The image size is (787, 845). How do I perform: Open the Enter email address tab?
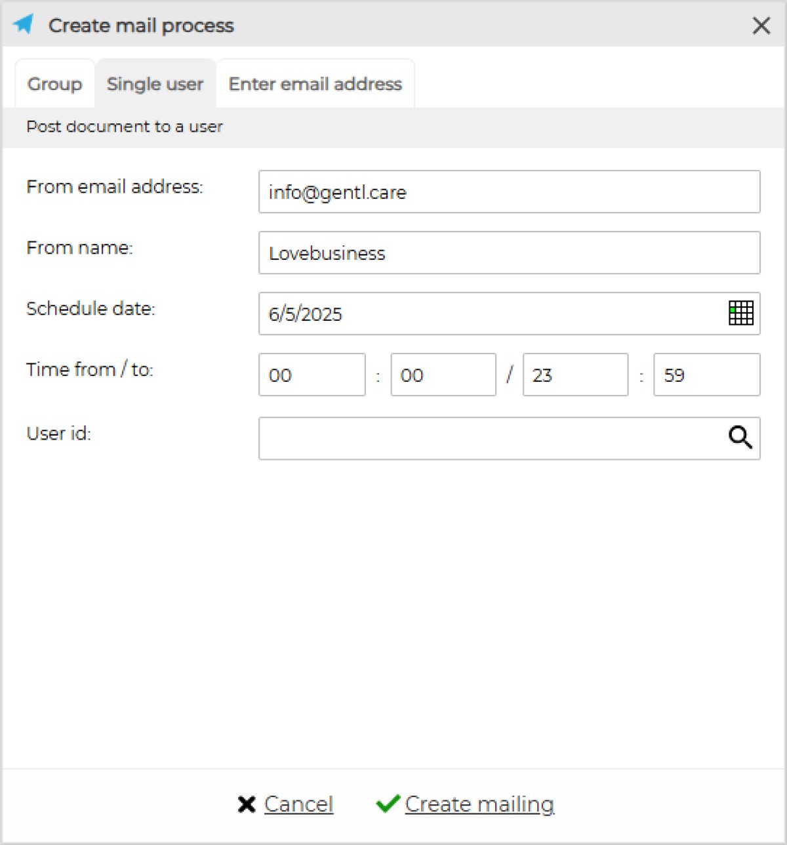[x=315, y=84]
